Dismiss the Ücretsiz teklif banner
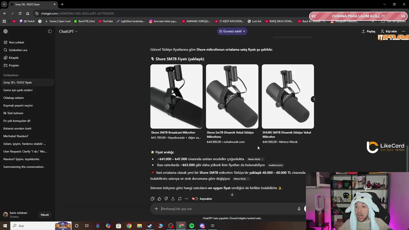This screenshot has width=409, height=230. pos(244,31)
